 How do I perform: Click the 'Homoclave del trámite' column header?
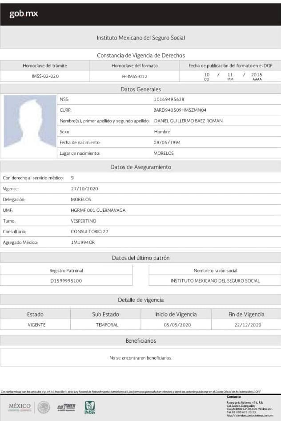pyautogui.click(x=45, y=65)
